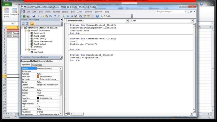The height and width of the screenshot is (122, 217).
Task: Open the Format menu
Action: click(x=56, y=12)
